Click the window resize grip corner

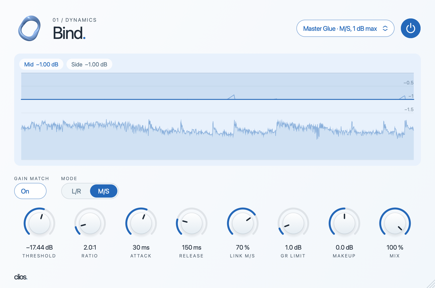click(431, 284)
